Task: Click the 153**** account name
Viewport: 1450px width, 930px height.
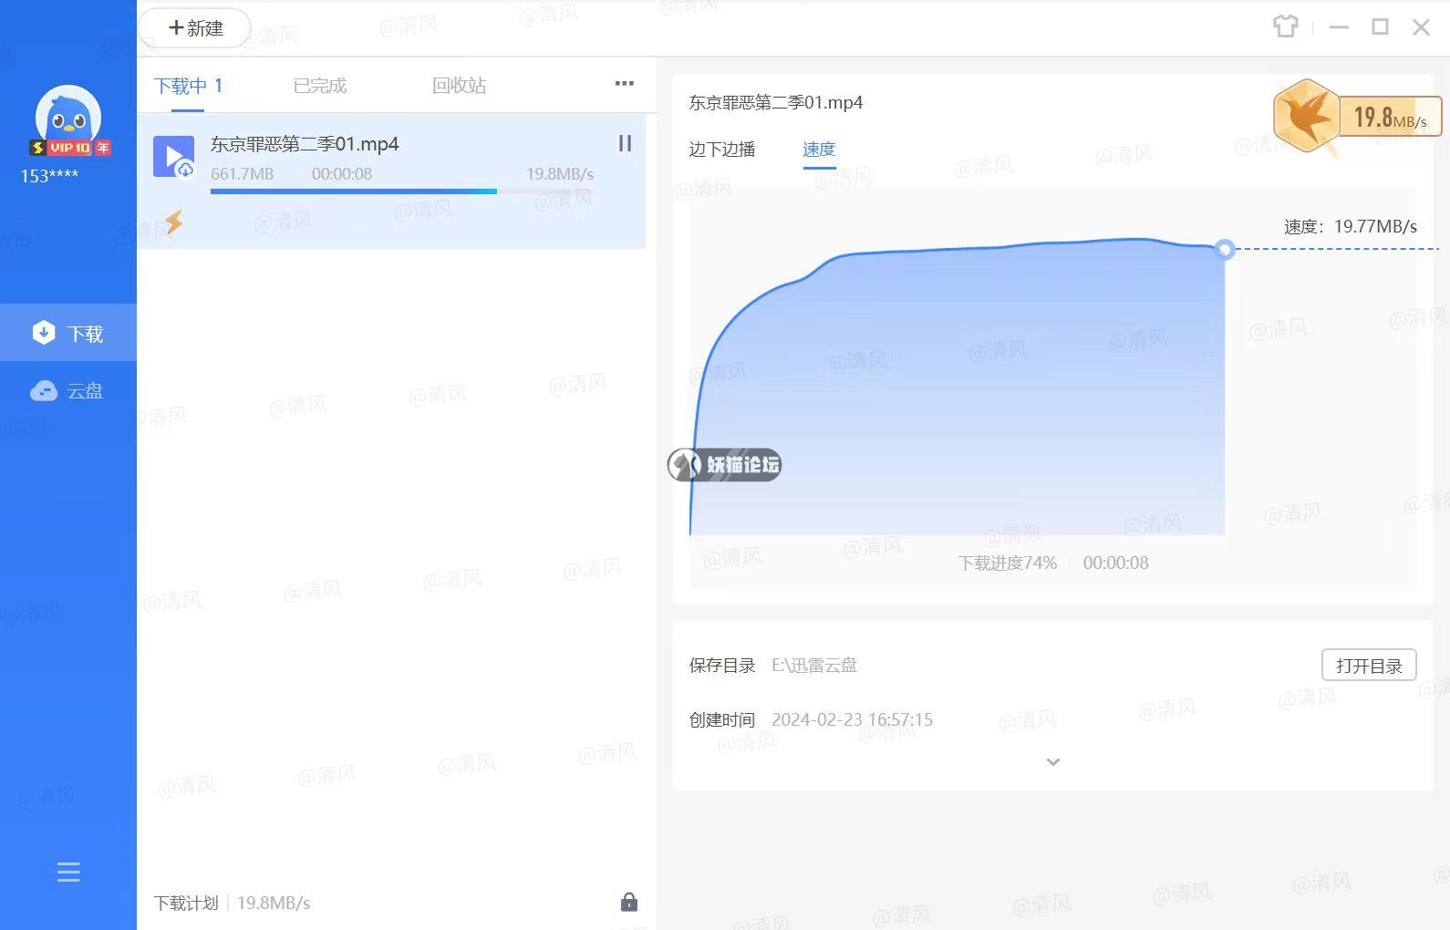Action: click(x=49, y=176)
